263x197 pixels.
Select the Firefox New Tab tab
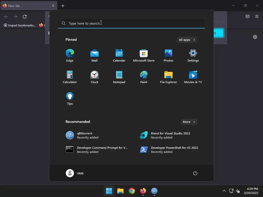(29, 6)
